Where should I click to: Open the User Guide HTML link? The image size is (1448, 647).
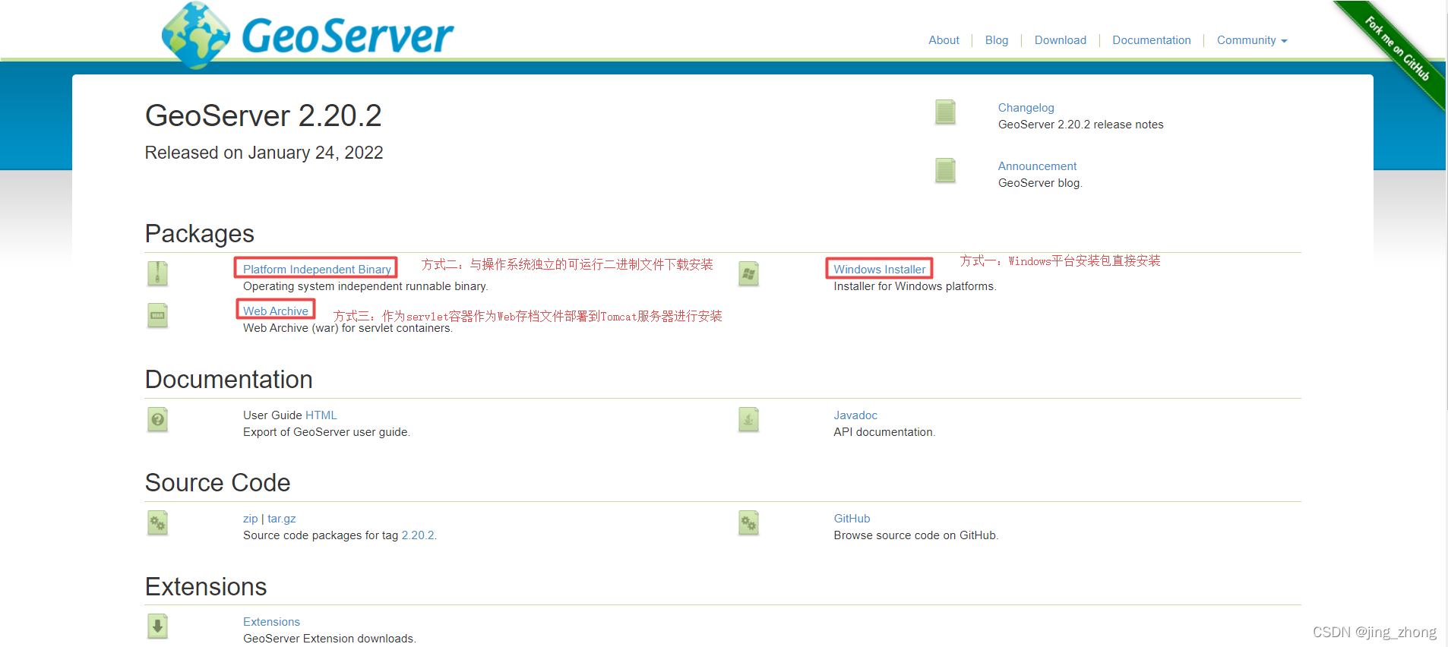click(321, 415)
